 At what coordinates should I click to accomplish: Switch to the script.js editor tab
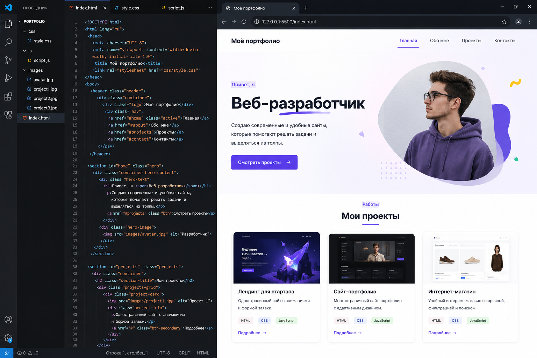click(176, 8)
